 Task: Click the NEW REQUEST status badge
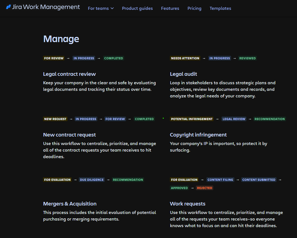pyautogui.click(x=55, y=119)
